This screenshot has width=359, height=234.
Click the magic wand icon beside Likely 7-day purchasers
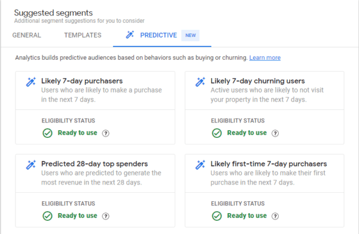click(31, 82)
